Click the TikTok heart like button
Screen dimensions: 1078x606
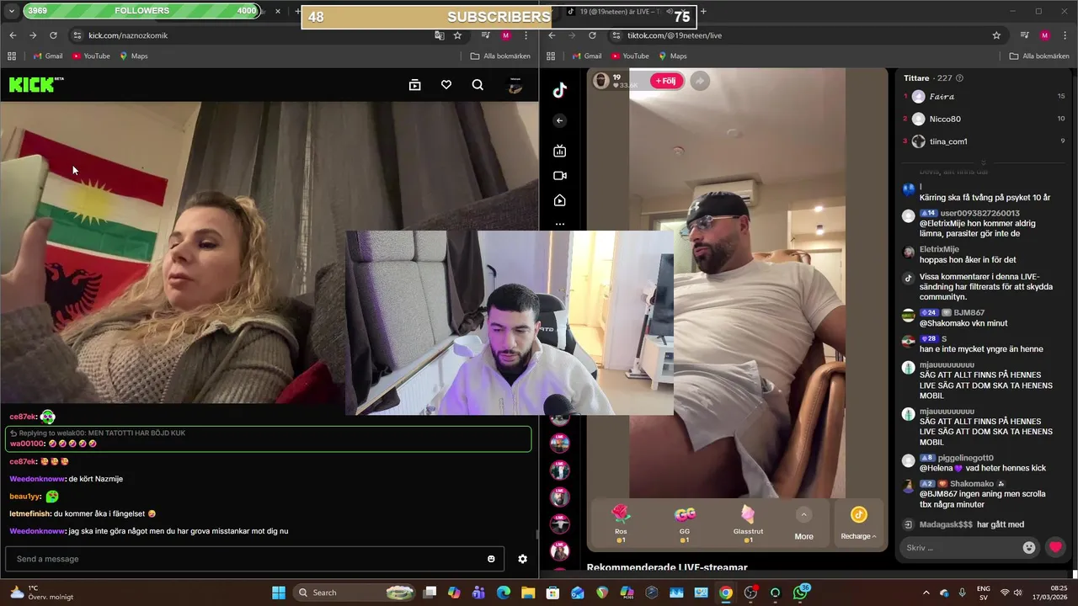point(1055,547)
